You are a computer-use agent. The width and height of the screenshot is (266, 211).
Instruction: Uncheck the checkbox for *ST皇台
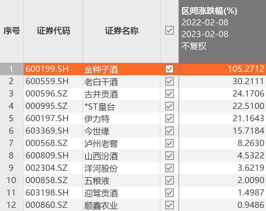(169, 106)
